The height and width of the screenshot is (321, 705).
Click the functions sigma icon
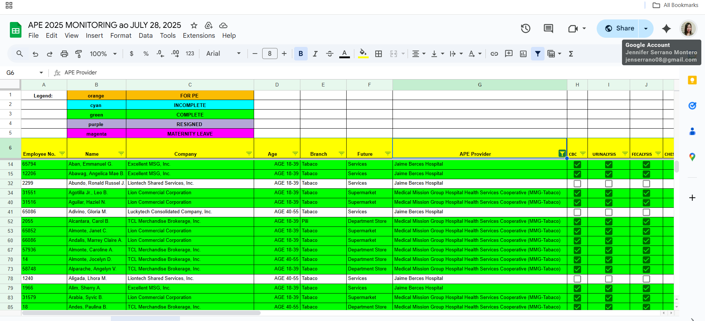click(x=571, y=54)
